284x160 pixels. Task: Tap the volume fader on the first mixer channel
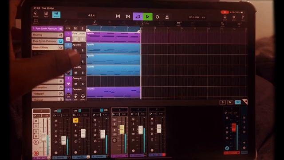coord(44,137)
